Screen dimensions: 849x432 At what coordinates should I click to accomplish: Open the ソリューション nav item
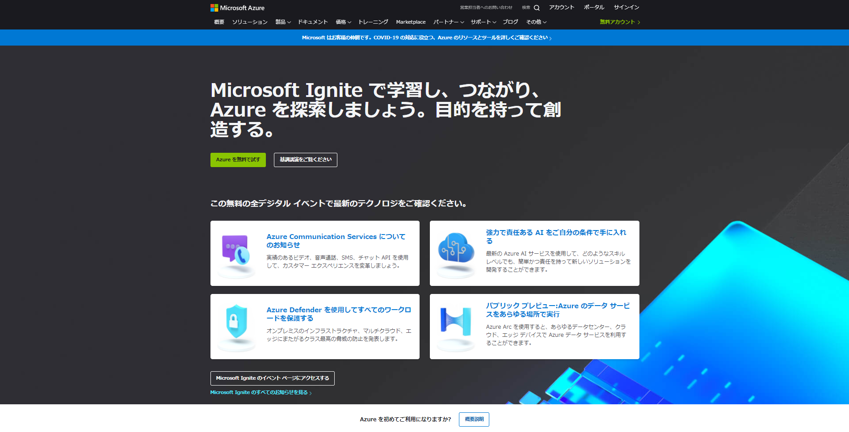pos(250,22)
